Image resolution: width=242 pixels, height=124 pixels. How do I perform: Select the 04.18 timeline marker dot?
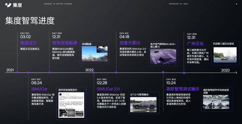(116, 73)
